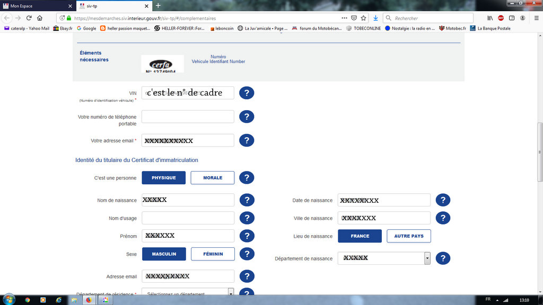Viewport: 543px width, 305px height.
Task: Open help for the VIN field
Action: (x=247, y=93)
